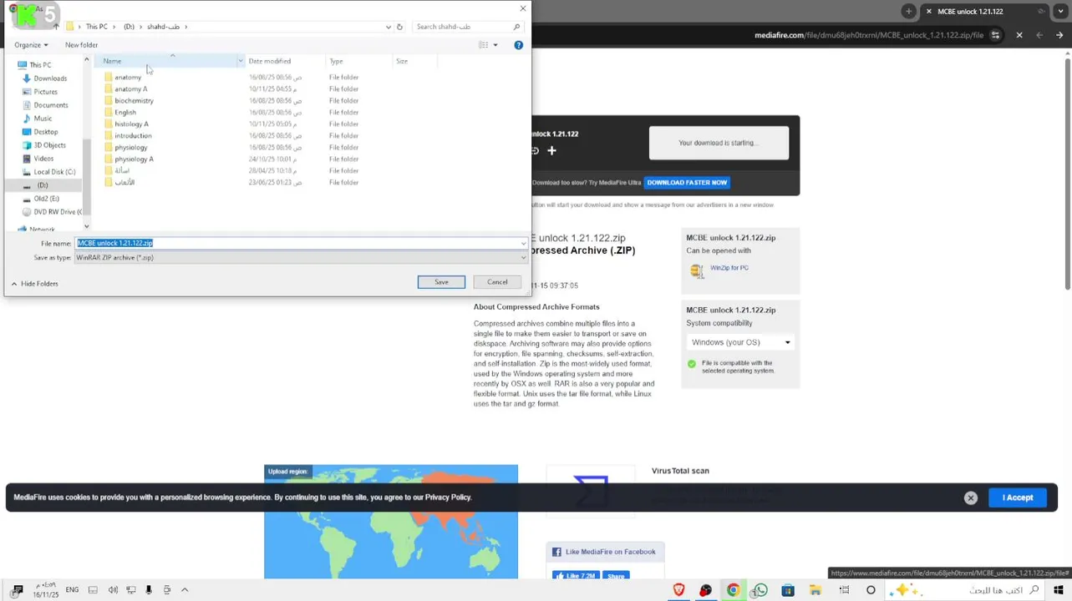Sort by Type column header

(359, 61)
